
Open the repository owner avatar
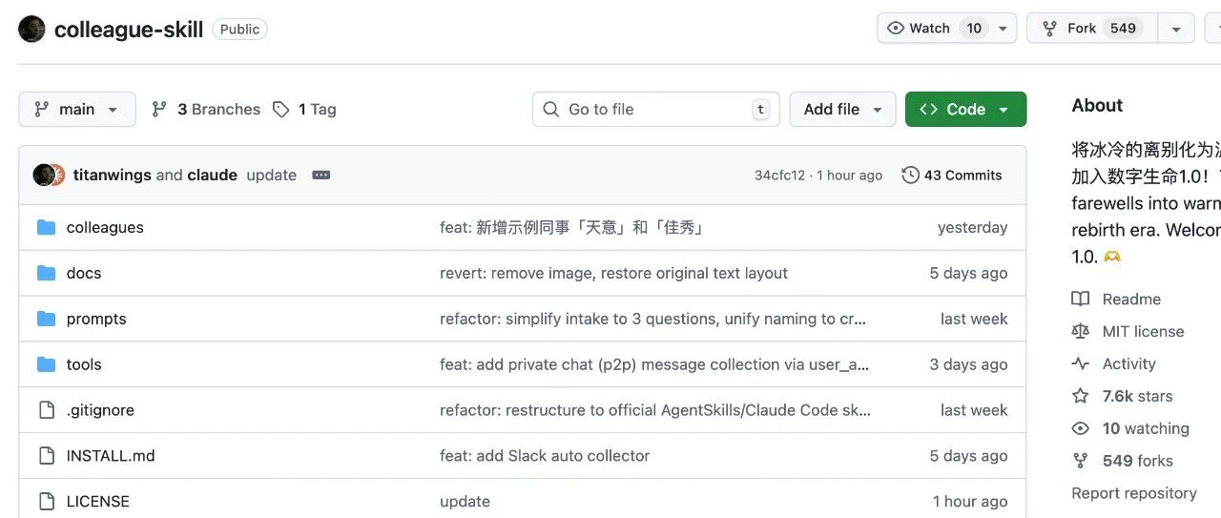31,29
